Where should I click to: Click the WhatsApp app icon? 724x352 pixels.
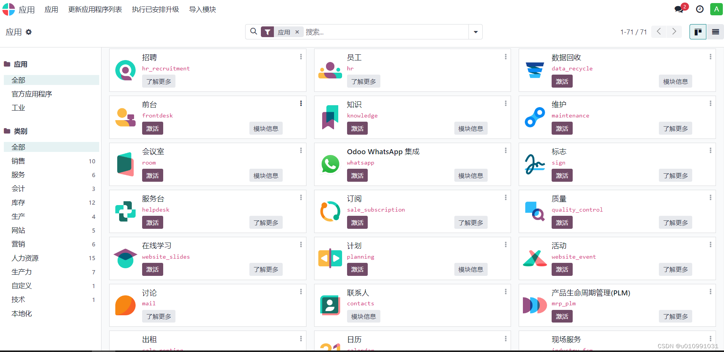(330, 164)
